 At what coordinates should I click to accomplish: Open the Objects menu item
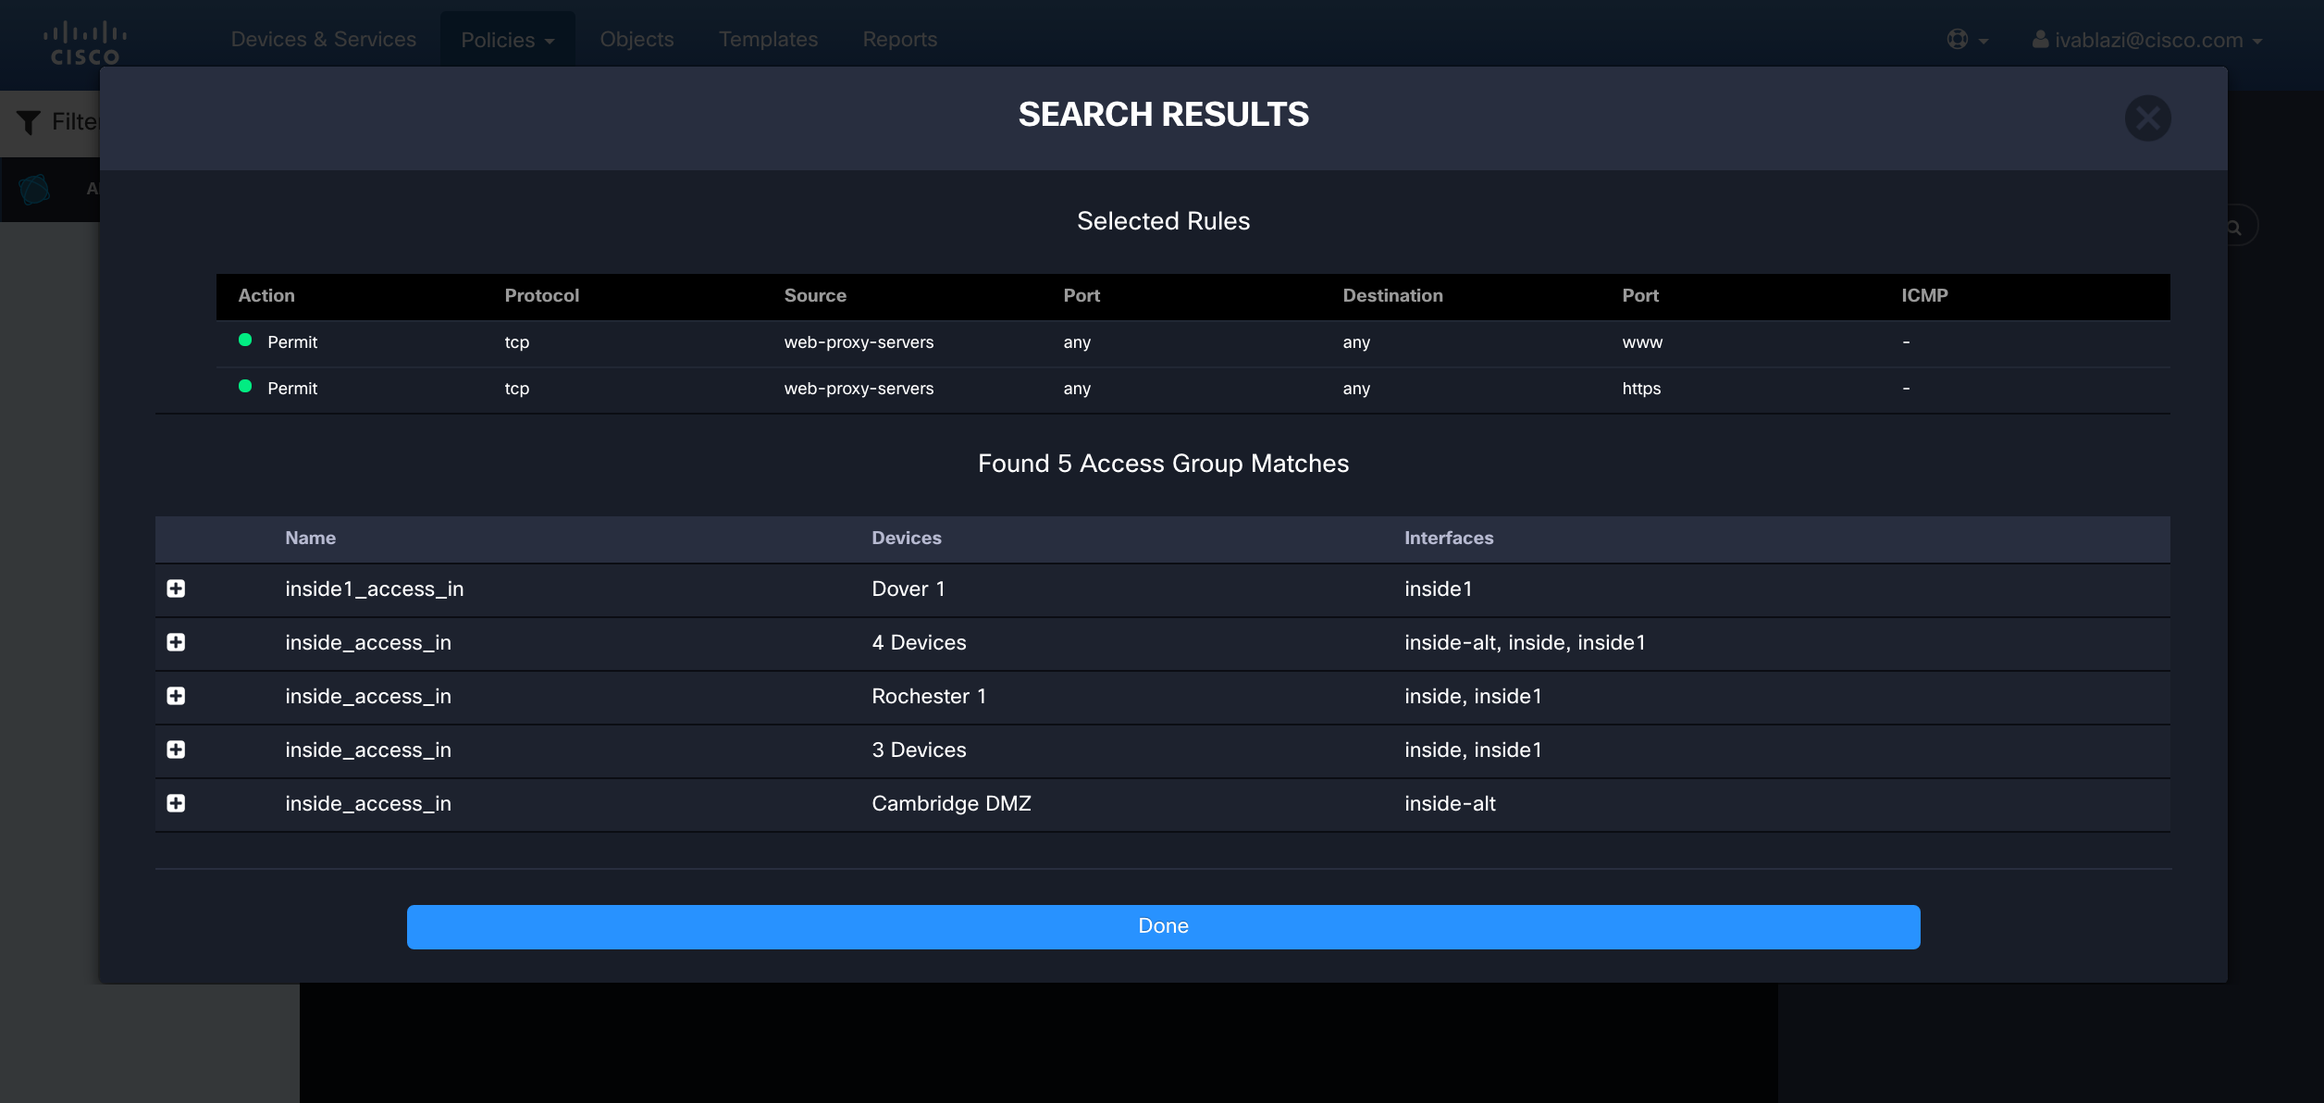pos(637,40)
